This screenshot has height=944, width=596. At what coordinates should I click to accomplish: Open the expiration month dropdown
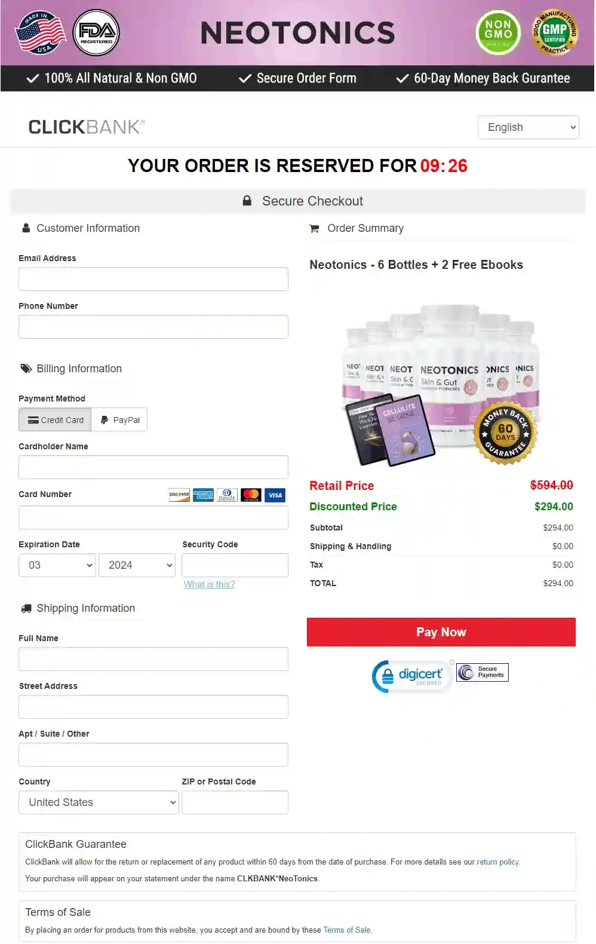click(57, 565)
